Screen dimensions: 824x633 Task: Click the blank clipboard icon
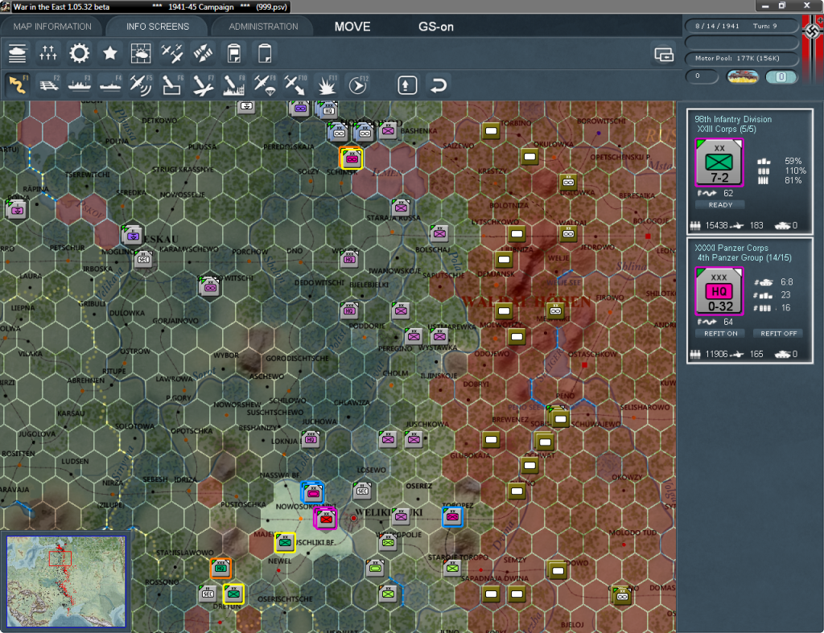265,53
